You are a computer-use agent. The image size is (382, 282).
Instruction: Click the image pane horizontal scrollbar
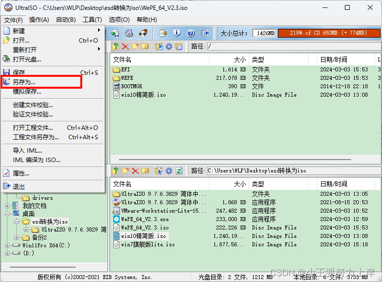coord(235,160)
